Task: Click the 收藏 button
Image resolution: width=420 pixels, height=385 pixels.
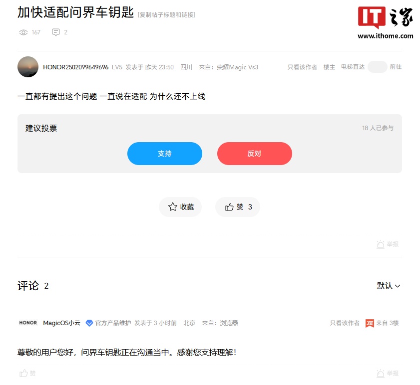Action: 181,207
